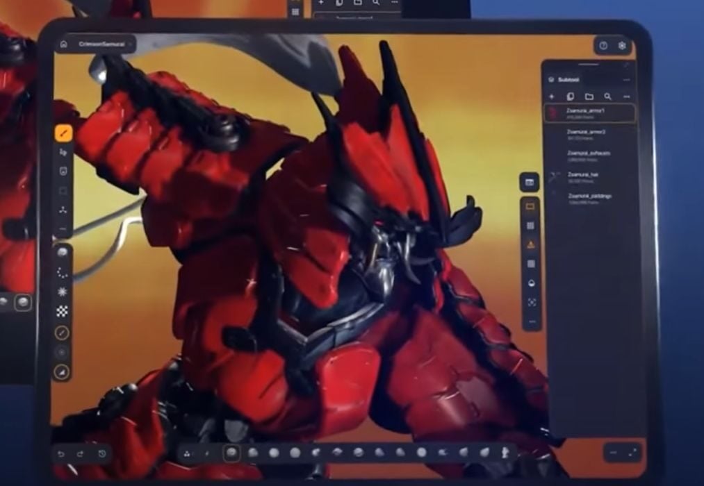704x486 pixels.
Task: Pick the highlighted first brush in bottom bar
Action: (231, 453)
